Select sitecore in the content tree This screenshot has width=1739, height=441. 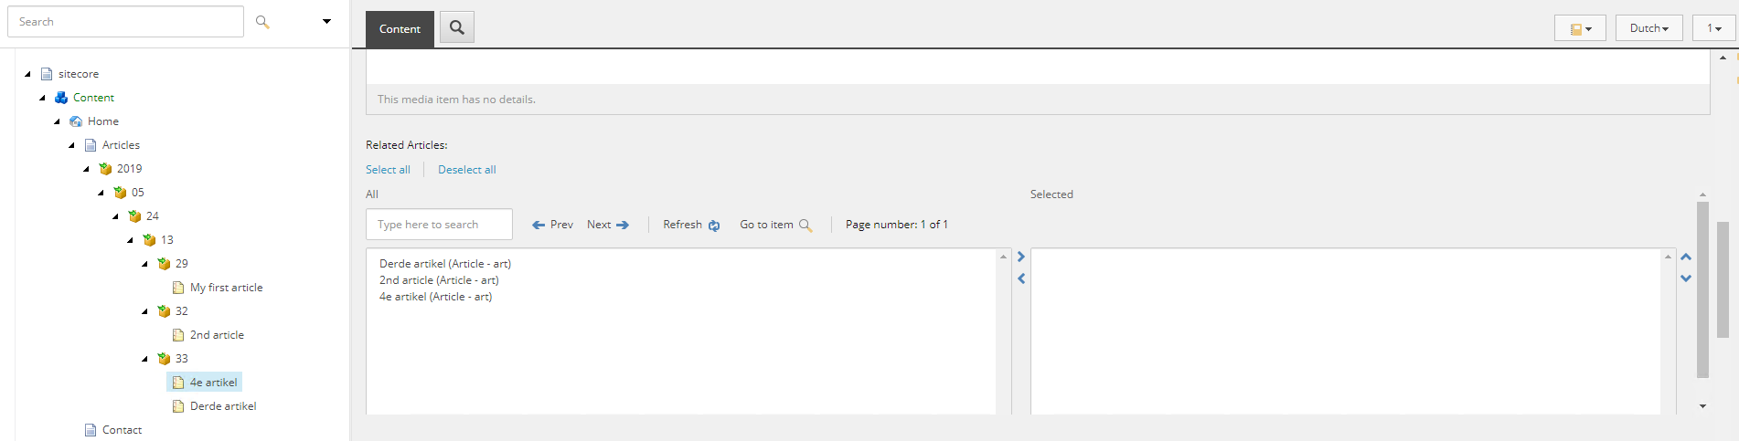pos(79,74)
